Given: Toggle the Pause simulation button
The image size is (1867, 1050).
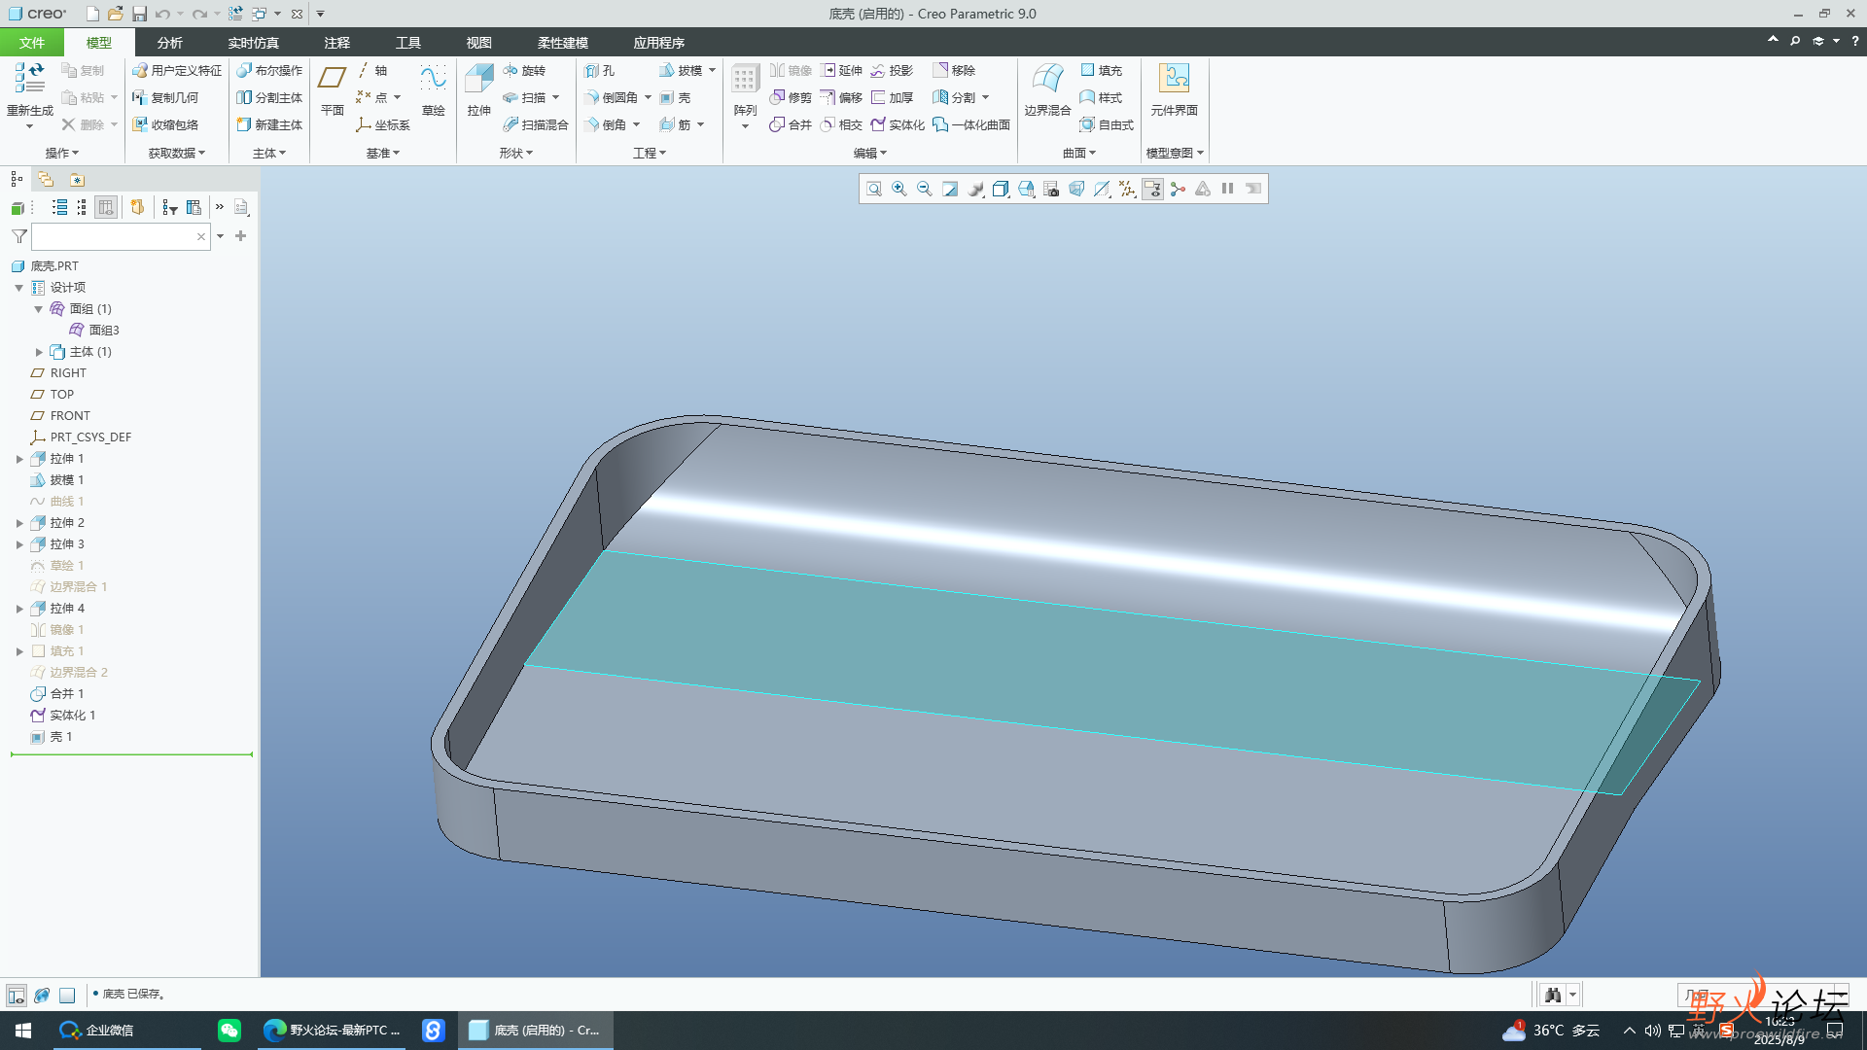Looking at the screenshot, I should tap(1228, 189).
